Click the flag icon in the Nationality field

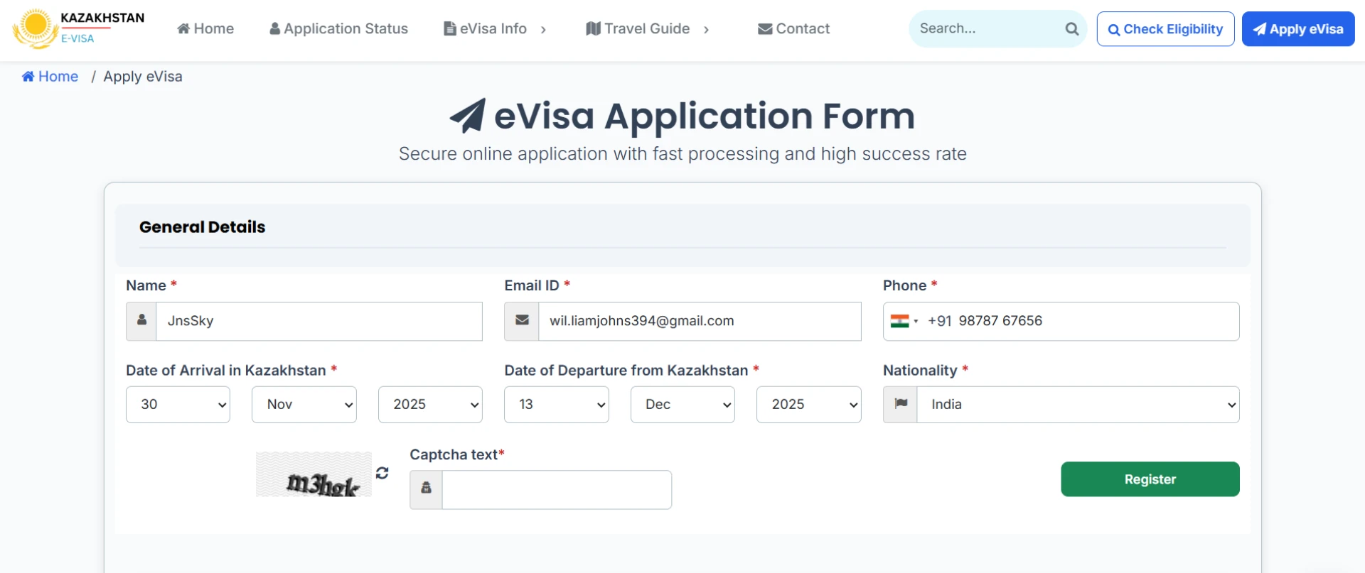[x=900, y=404]
